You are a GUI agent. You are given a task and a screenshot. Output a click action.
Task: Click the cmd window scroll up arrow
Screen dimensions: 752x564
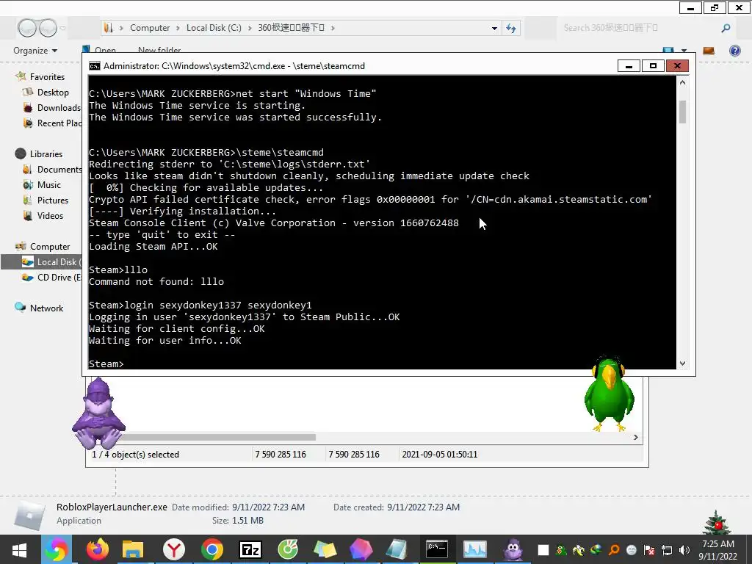[682, 82]
